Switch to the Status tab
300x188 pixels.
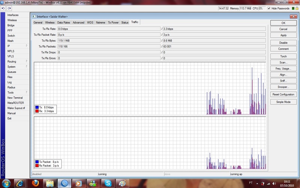pos(125,23)
